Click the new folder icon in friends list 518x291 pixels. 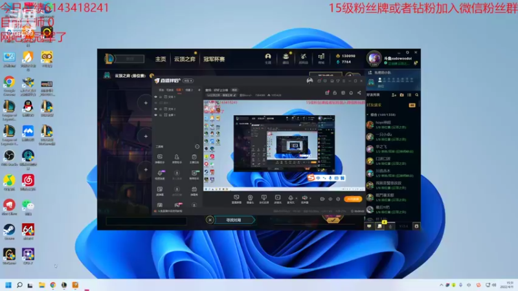(x=401, y=95)
